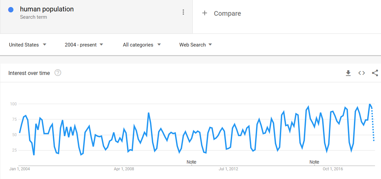
Task: Share the Interest over time chart
Action: click(x=375, y=73)
